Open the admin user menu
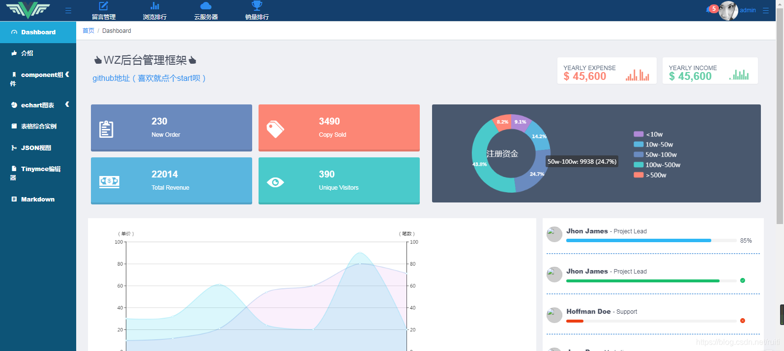This screenshot has width=784, height=351. click(748, 10)
